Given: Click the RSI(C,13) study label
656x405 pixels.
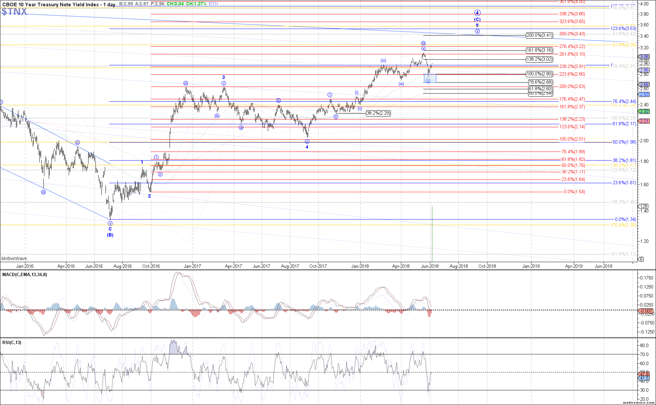Looking at the screenshot, I should point(12,342).
